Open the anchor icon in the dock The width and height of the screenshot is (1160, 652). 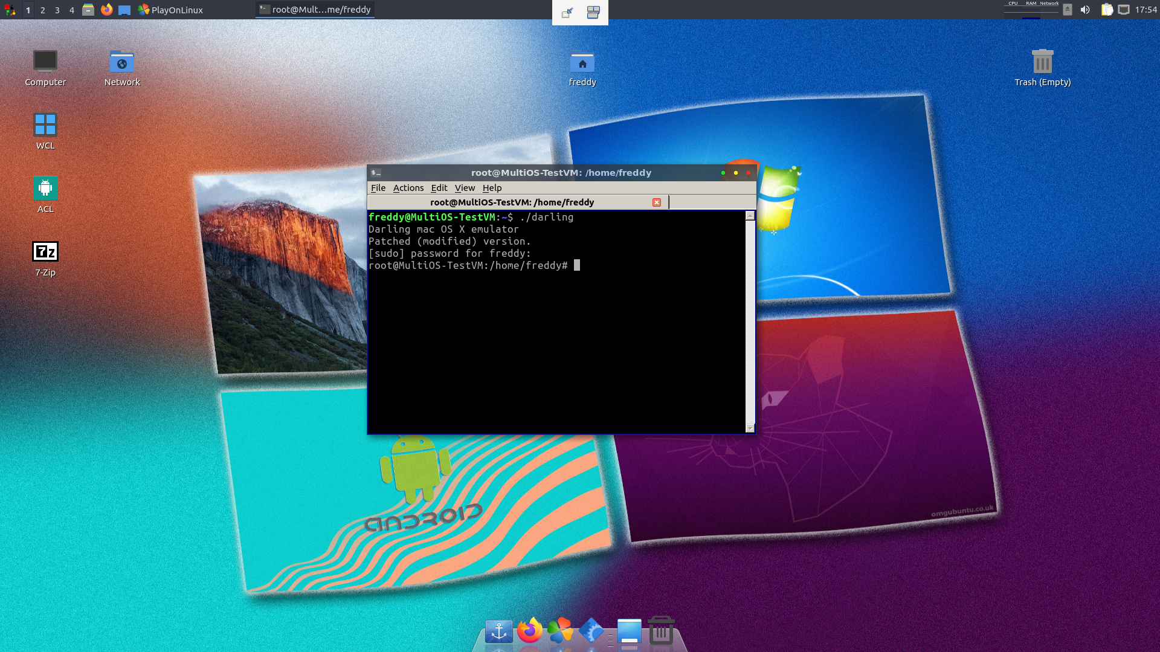click(x=498, y=631)
